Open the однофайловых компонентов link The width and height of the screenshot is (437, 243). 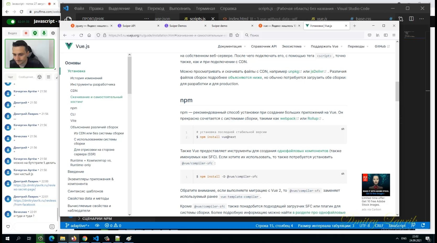(303, 151)
